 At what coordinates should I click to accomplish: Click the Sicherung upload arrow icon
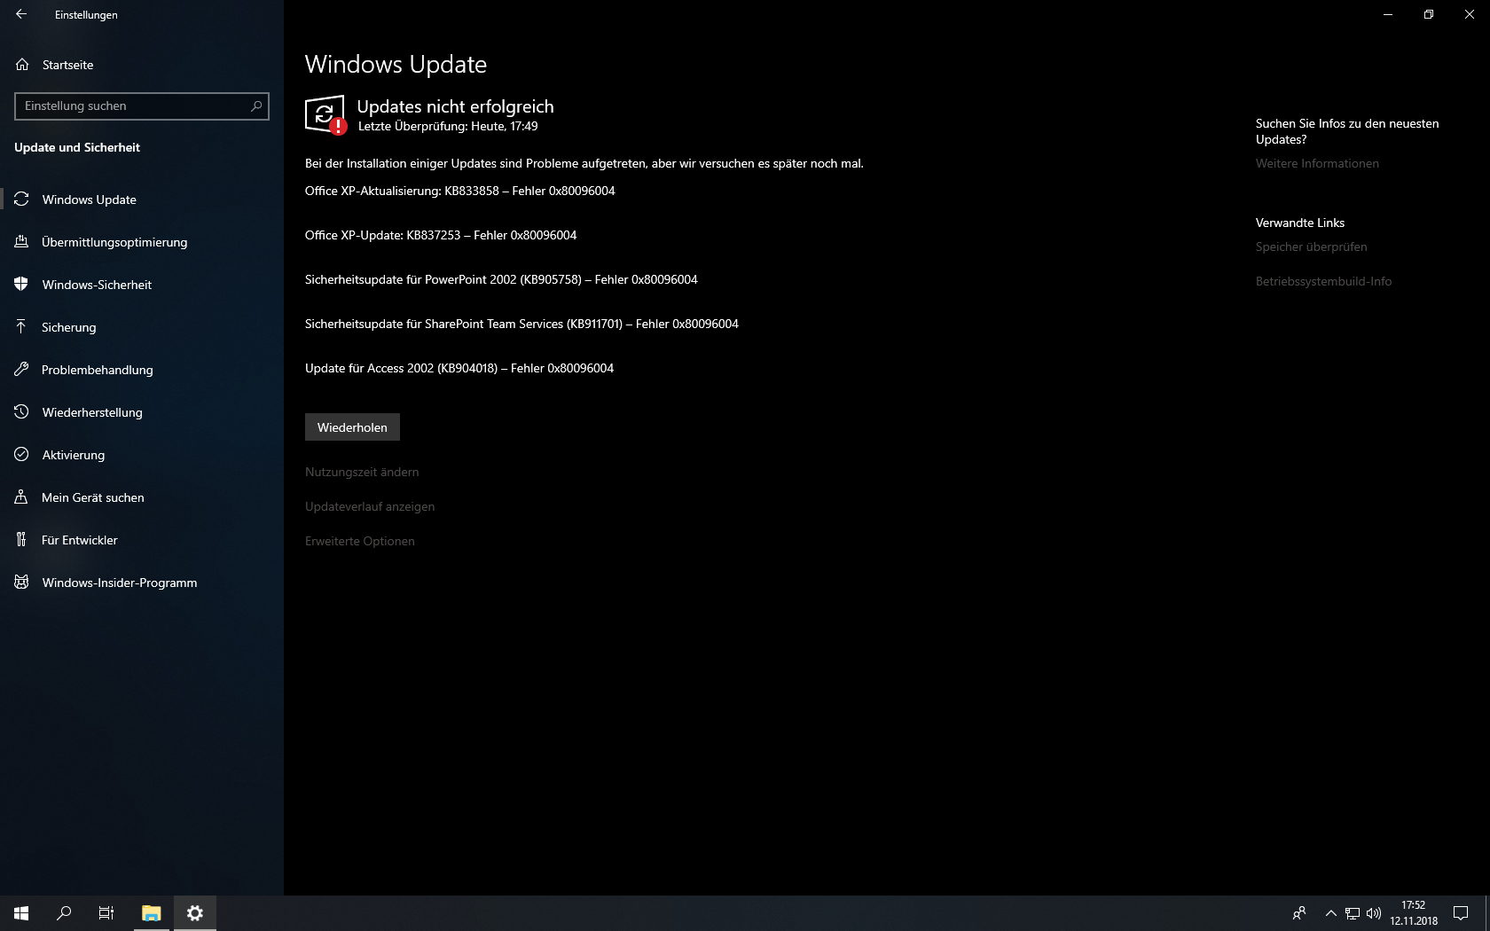[x=22, y=327]
